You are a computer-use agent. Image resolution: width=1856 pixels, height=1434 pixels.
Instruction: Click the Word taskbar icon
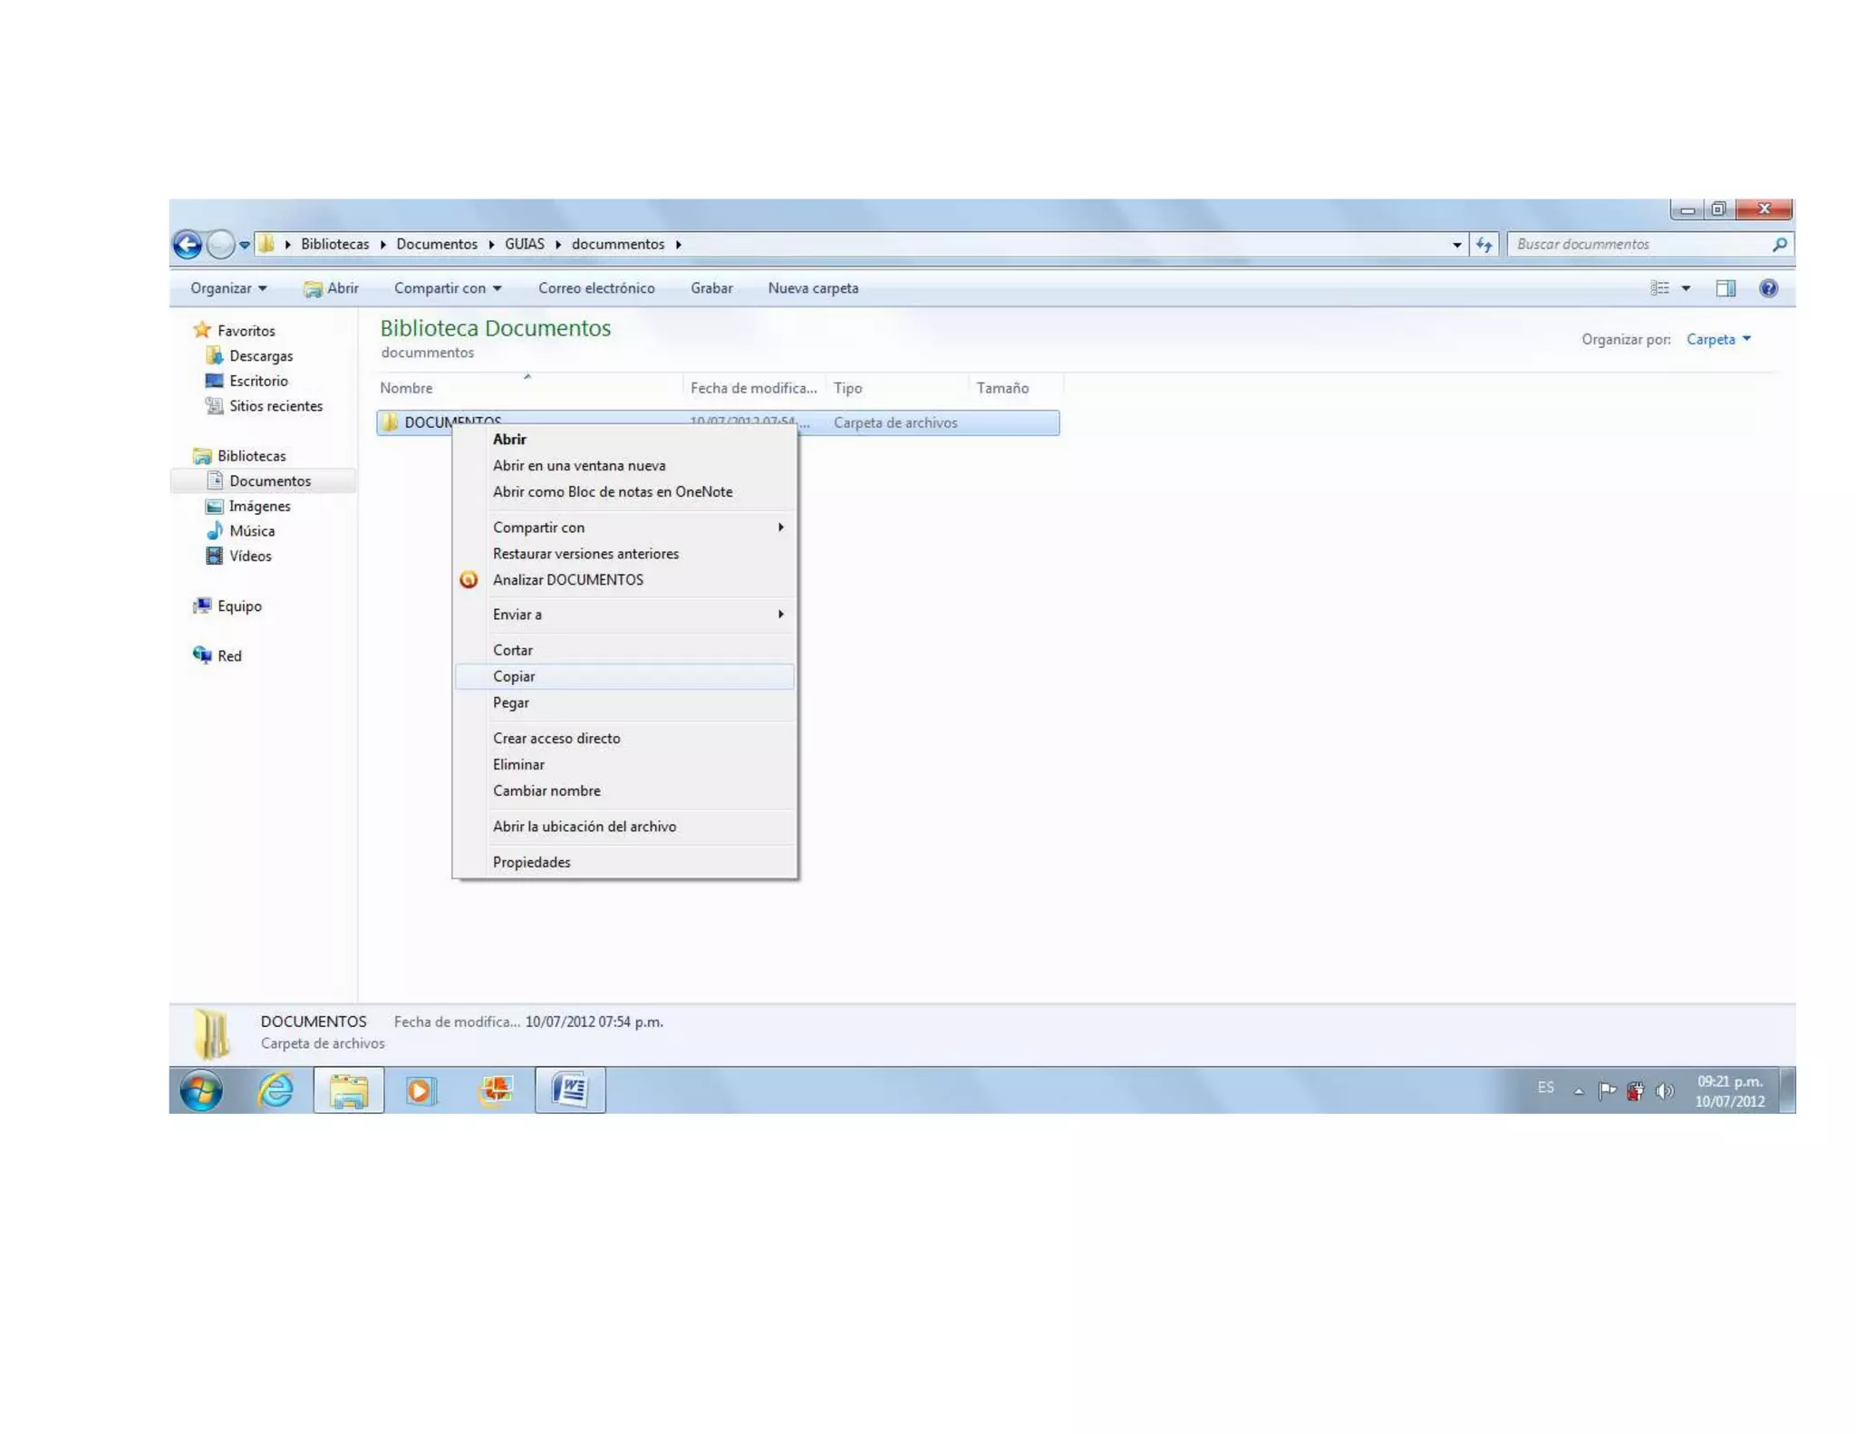tap(570, 1090)
